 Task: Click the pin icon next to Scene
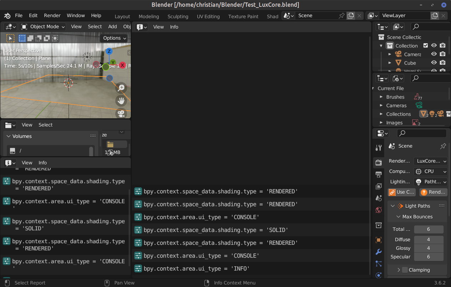pyautogui.click(x=443, y=146)
